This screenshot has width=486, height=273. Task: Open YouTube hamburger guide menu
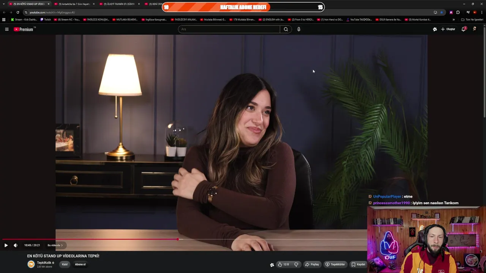7,29
